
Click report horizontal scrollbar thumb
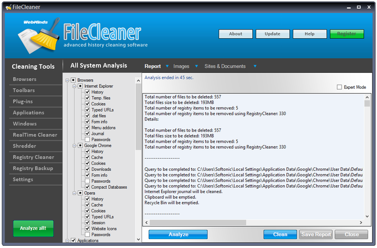198,222
